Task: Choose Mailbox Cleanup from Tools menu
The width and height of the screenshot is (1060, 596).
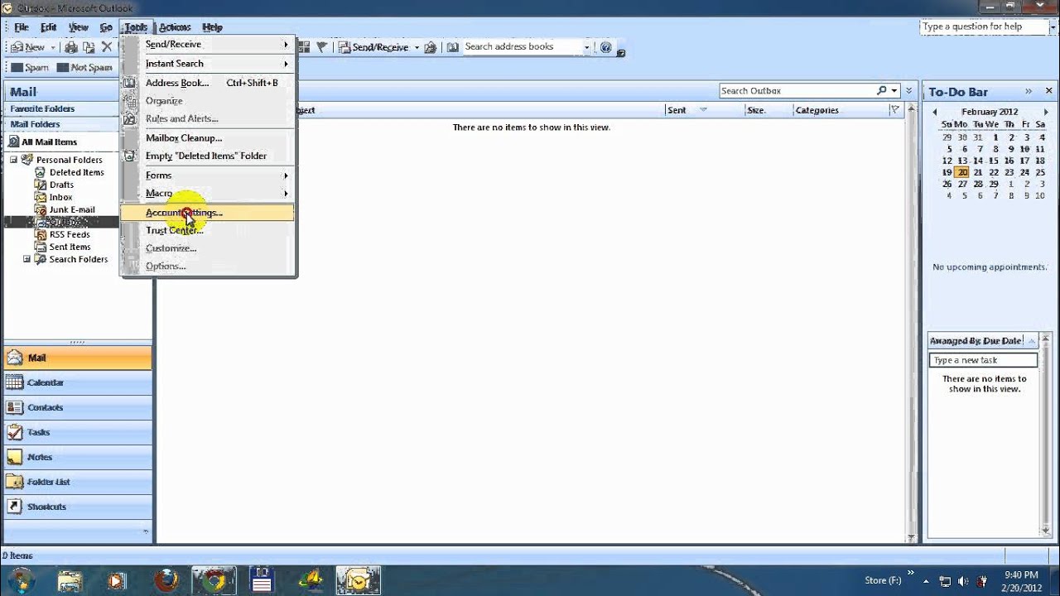Action: point(208,137)
